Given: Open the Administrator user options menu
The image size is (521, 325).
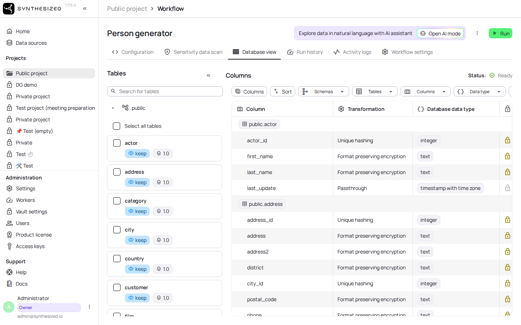Looking at the screenshot, I should pos(89,307).
